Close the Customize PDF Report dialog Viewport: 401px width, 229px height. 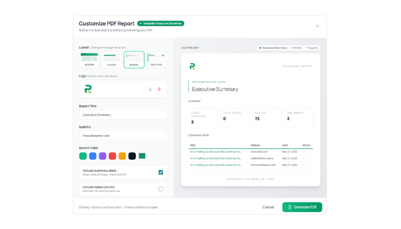pyautogui.click(x=317, y=26)
